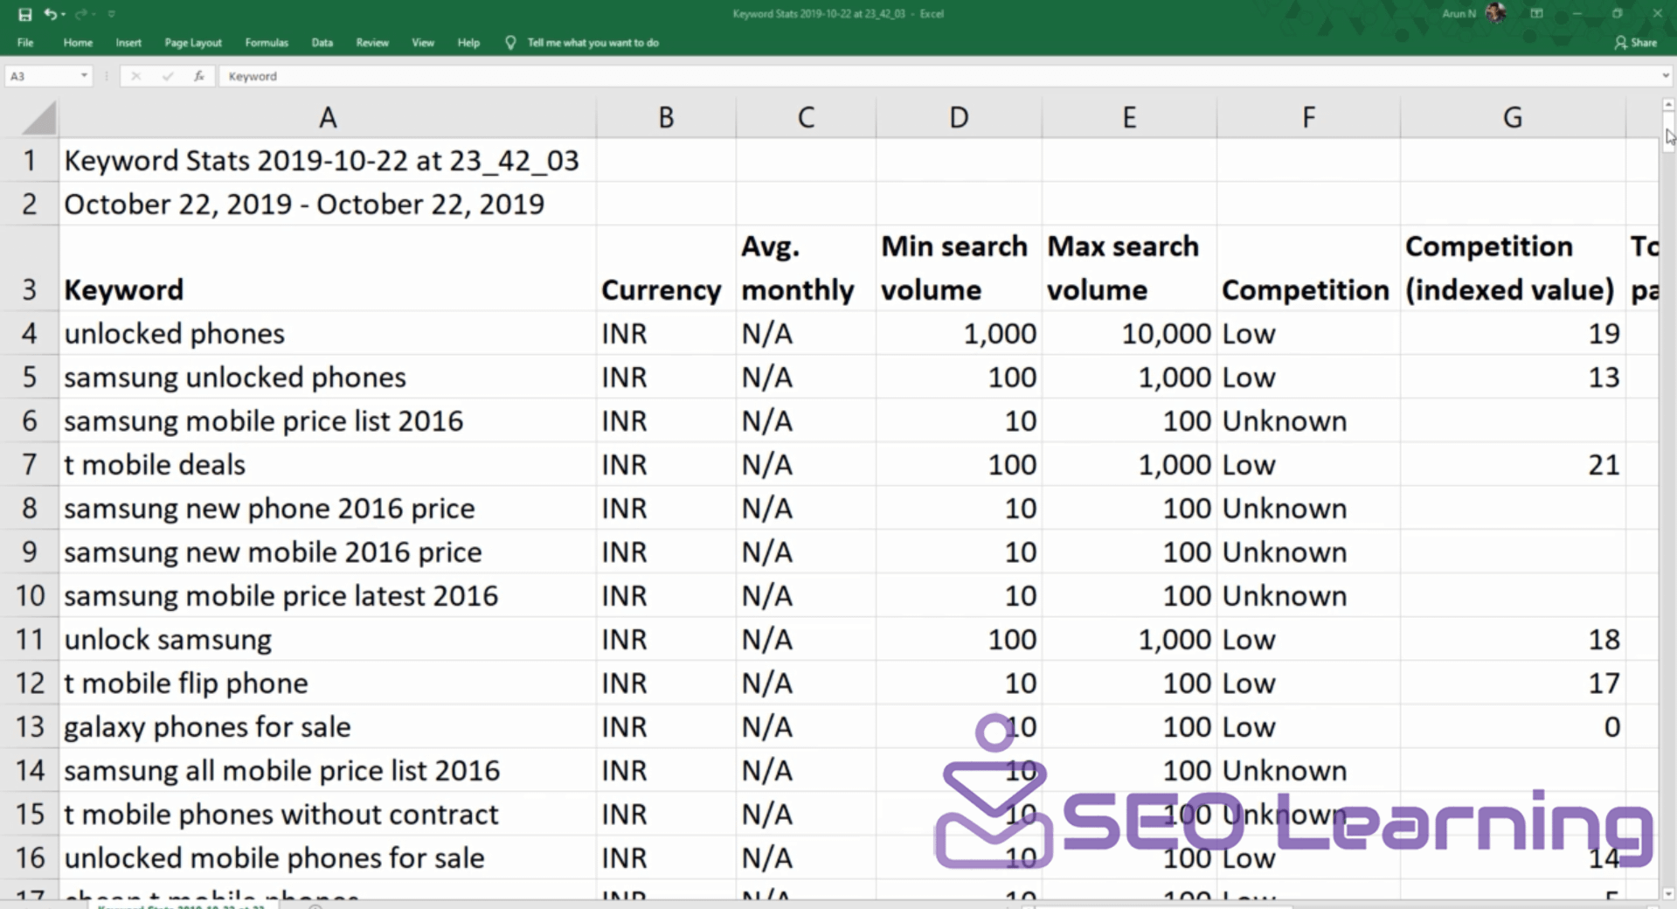This screenshot has width=1677, height=909.
Task: Click the 'Keyword' header cell
Action: click(328, 268)
